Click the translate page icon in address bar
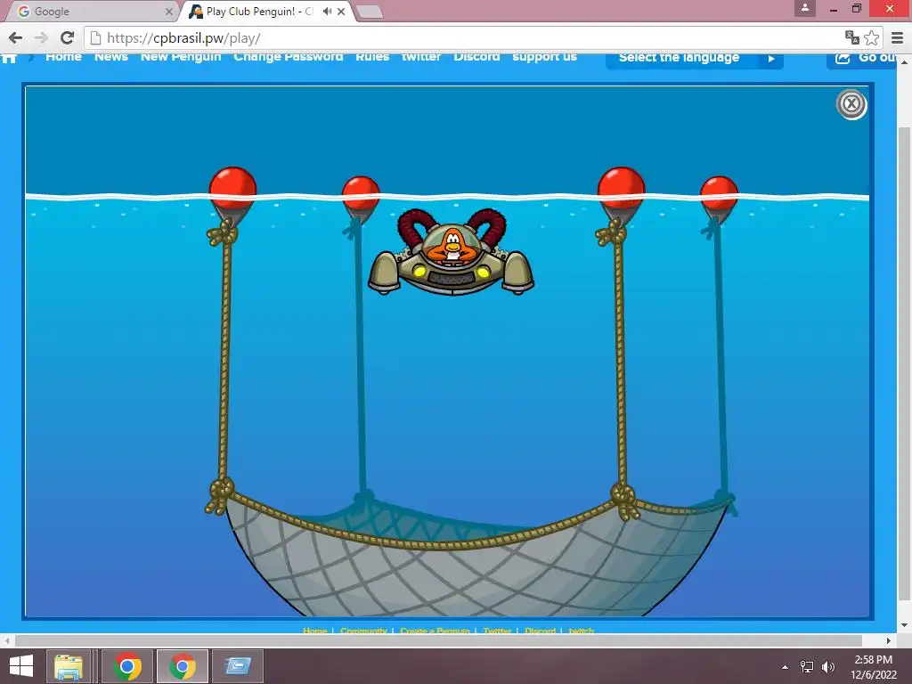This screenshot has height=684, width=912. [x=852, y=37]
